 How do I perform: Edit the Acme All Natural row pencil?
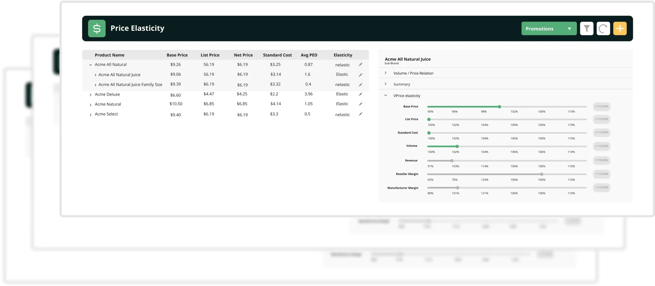pyautogui.click(x=360, y=64)
